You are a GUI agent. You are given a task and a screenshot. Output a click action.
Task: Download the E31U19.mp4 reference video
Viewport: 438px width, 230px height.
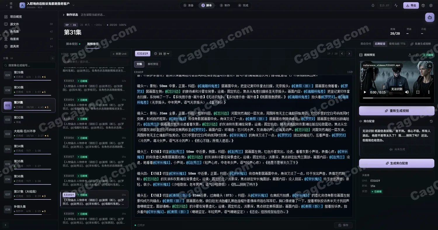pyautogui.click(x=430, y=66)
